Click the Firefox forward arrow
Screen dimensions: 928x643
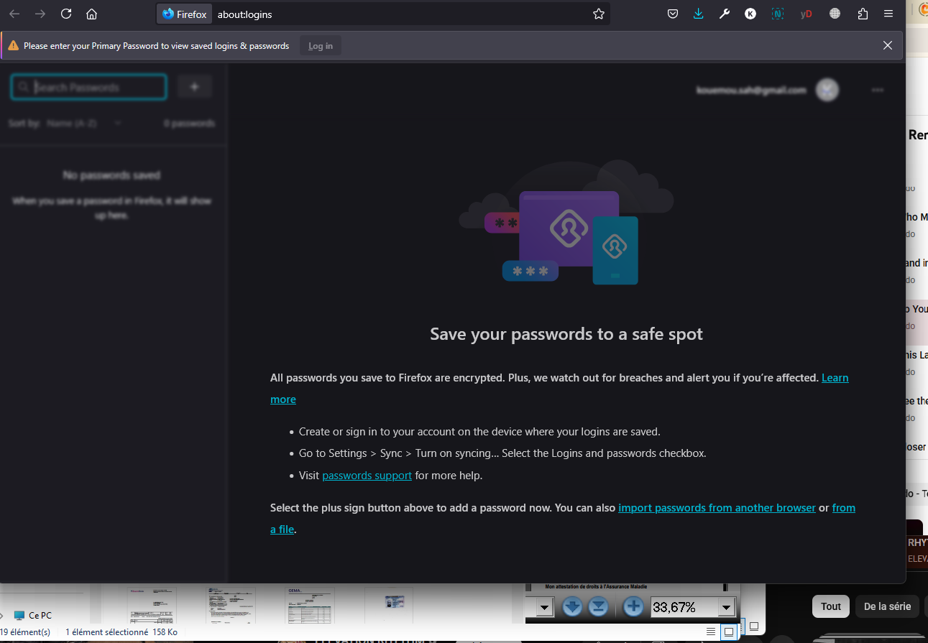tap(40, 14)
